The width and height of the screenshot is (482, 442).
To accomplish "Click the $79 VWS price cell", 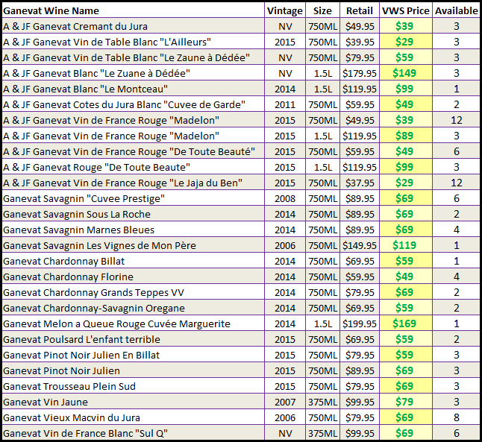I will click(x=406, y=402).
